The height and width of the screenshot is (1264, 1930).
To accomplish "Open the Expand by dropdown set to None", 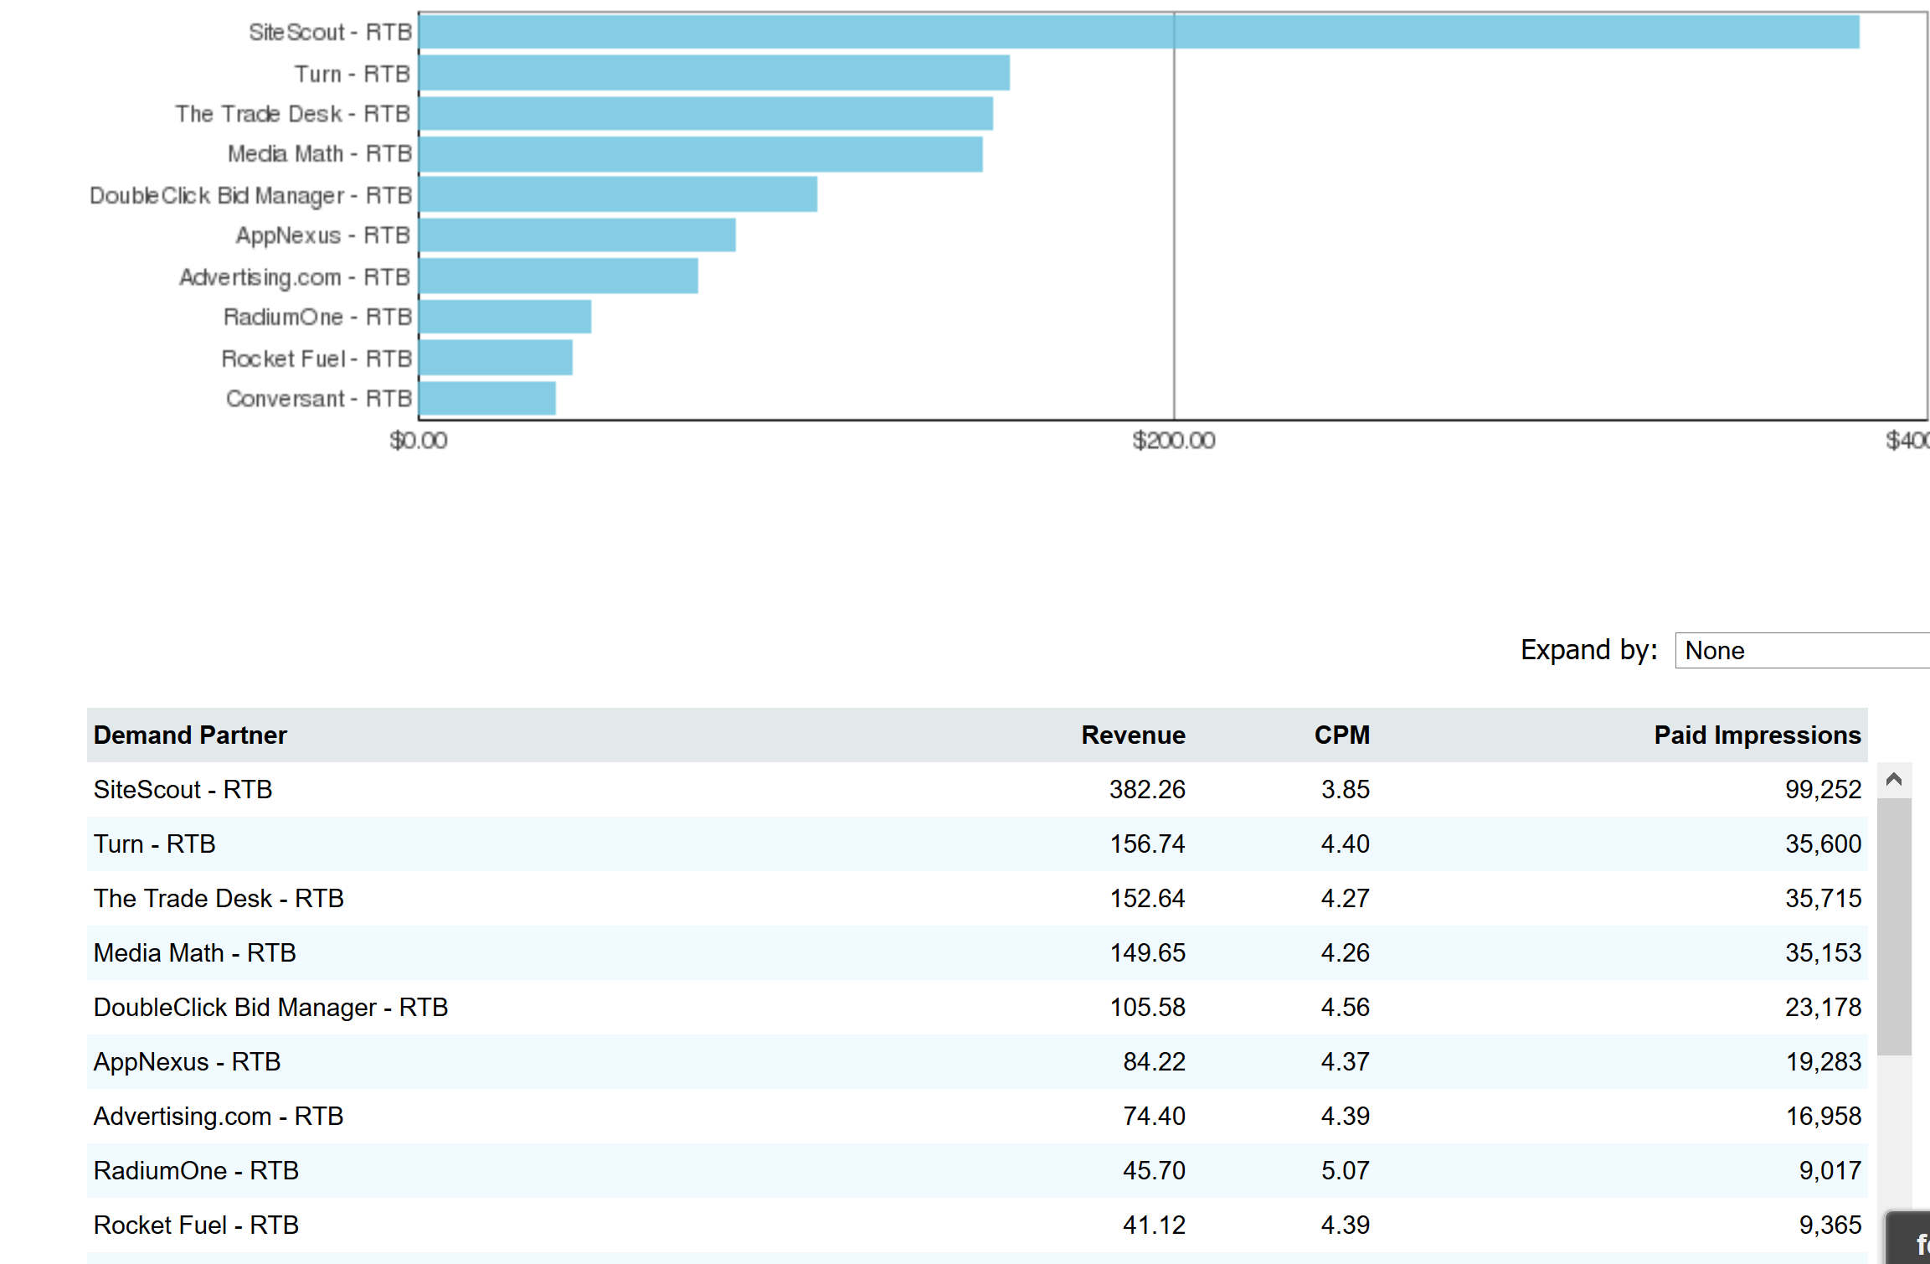I will pos(1802,651).
